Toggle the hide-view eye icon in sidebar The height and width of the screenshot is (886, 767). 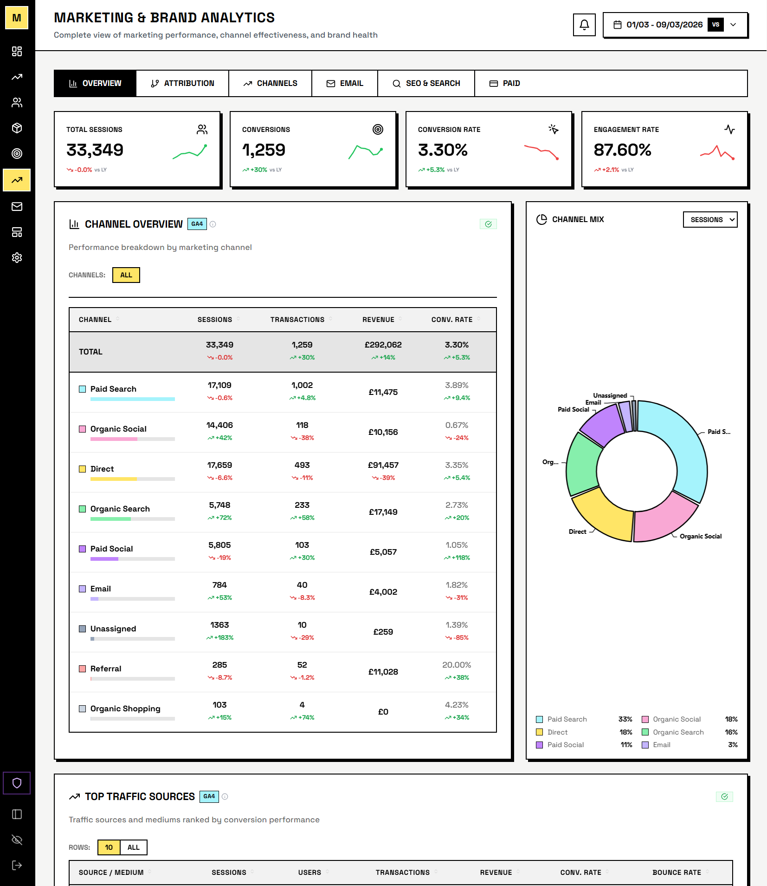(17, 840)
